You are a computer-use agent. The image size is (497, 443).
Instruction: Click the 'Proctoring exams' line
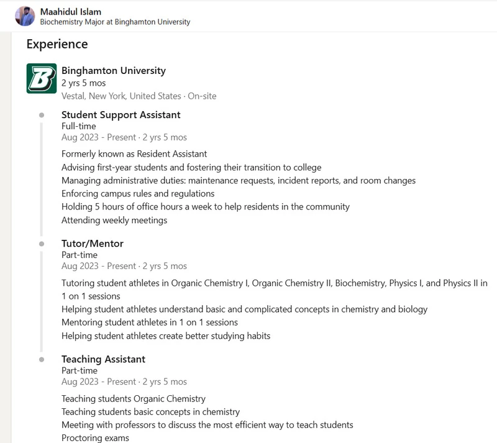click(95, 438)
